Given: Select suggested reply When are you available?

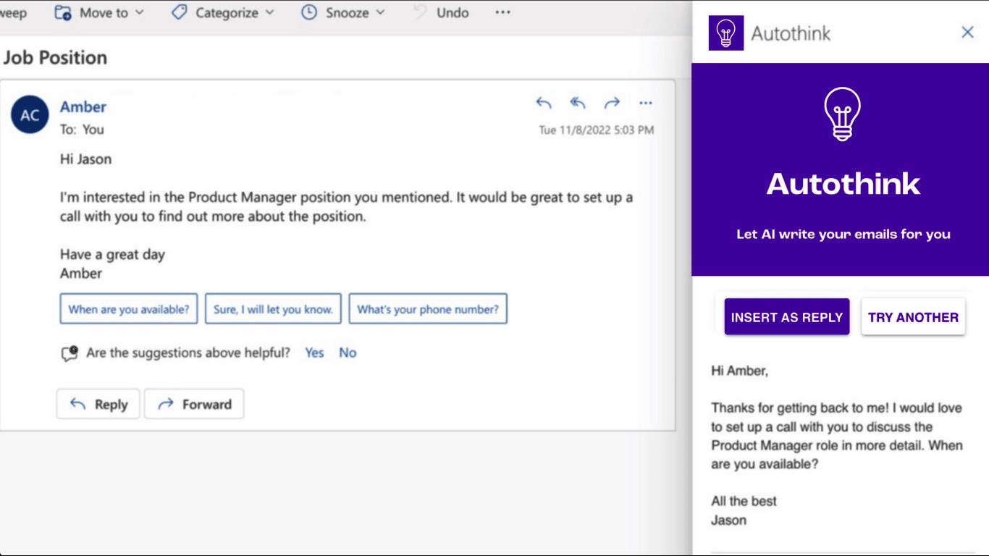Looking at the screenshot, I should [129, 309].
